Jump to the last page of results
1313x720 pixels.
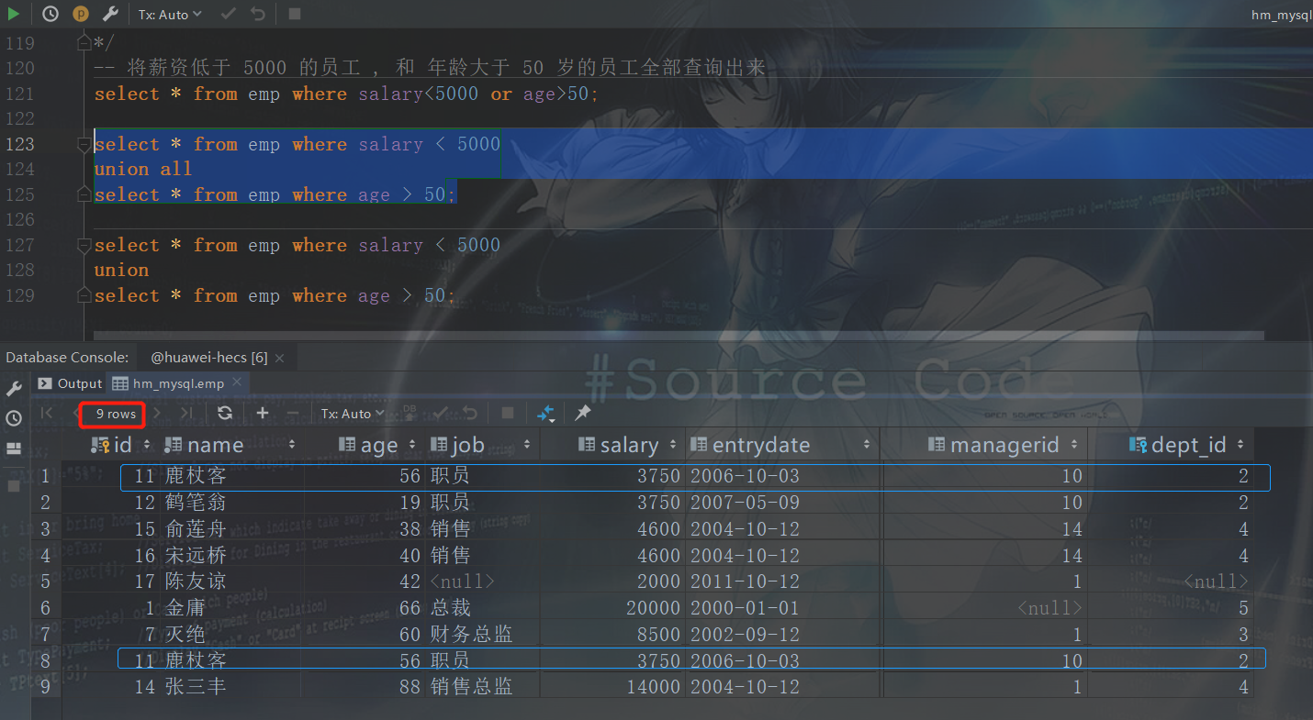tap(186, 414)
